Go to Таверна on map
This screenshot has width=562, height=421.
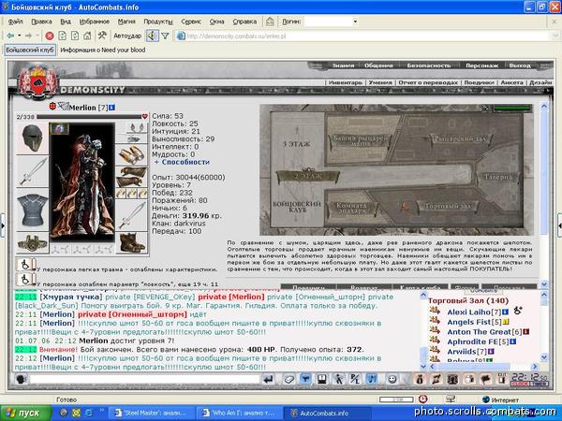[x=498, y=177]
